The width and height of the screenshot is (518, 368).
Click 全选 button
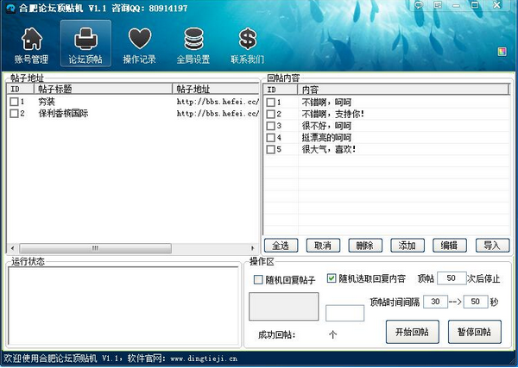[x=281, y=246]
